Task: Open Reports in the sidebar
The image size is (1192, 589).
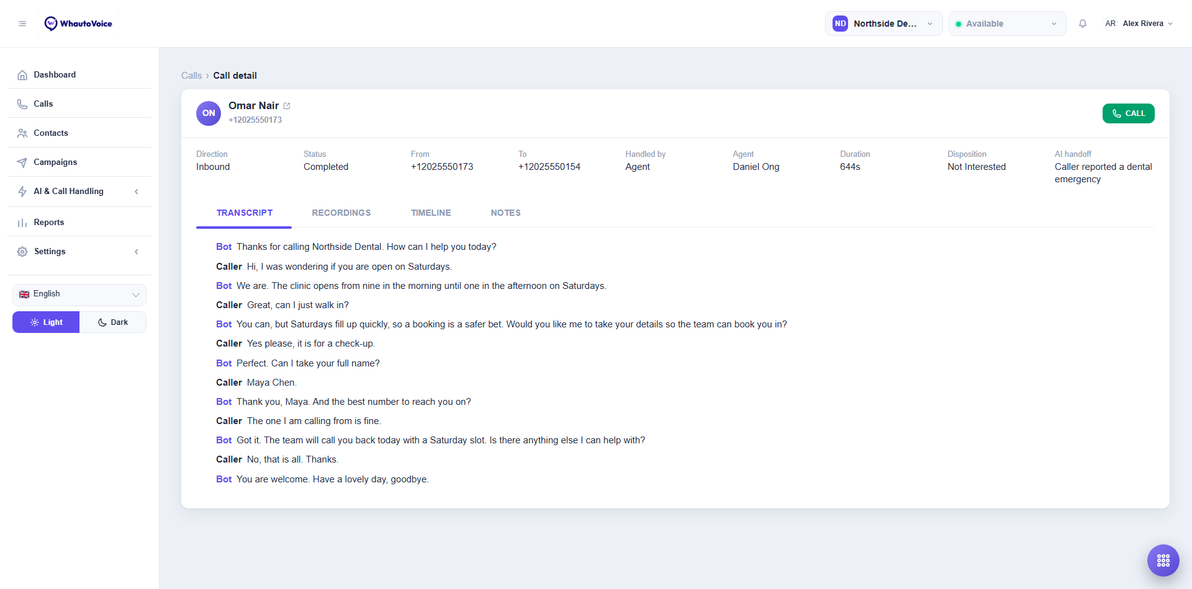Action: 79,223
